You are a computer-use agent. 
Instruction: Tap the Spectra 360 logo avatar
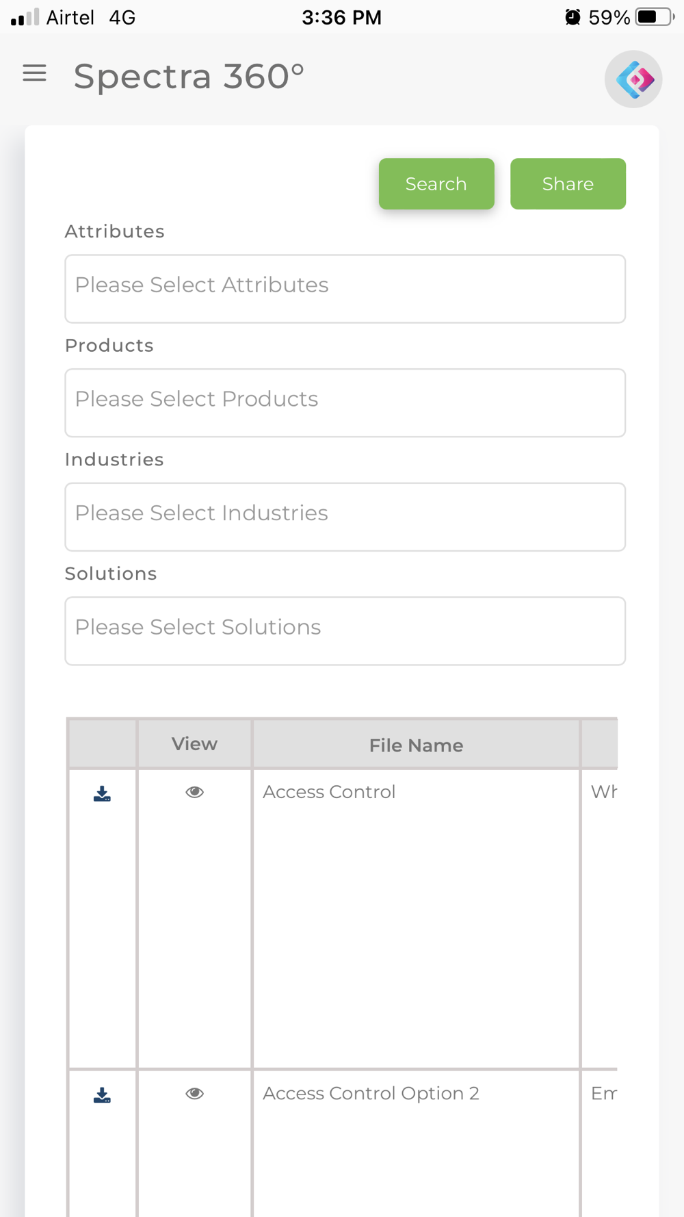pos(633,79)
